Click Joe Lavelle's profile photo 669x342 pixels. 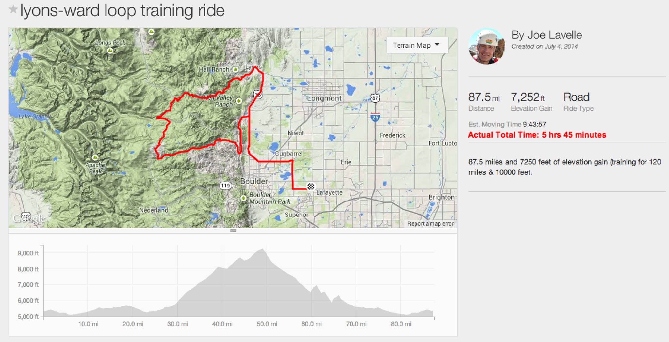(486, 46)
